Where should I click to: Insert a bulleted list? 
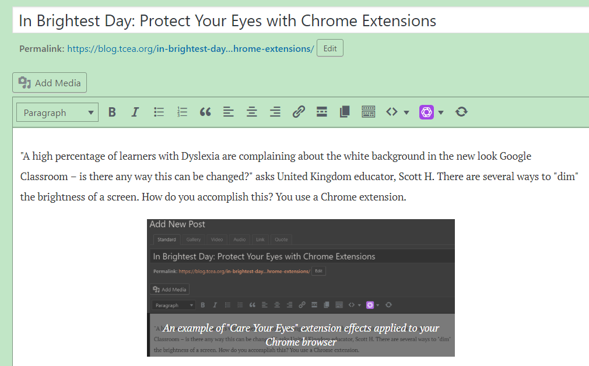[159, 112]
